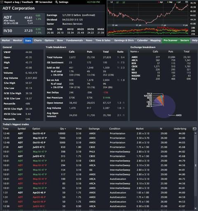Viewport: 198px width, 211px height.
Task: Open the Charts tab
Action: [x=38, y=41]
